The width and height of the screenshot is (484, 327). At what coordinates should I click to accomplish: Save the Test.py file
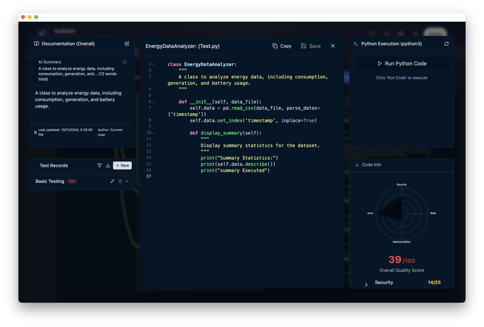[311, 46]
